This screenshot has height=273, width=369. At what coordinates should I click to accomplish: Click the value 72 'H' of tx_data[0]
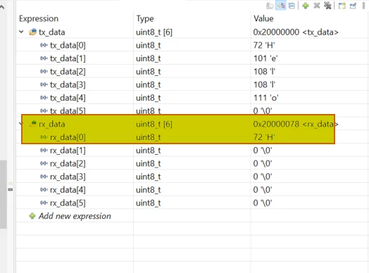point(264,45)
